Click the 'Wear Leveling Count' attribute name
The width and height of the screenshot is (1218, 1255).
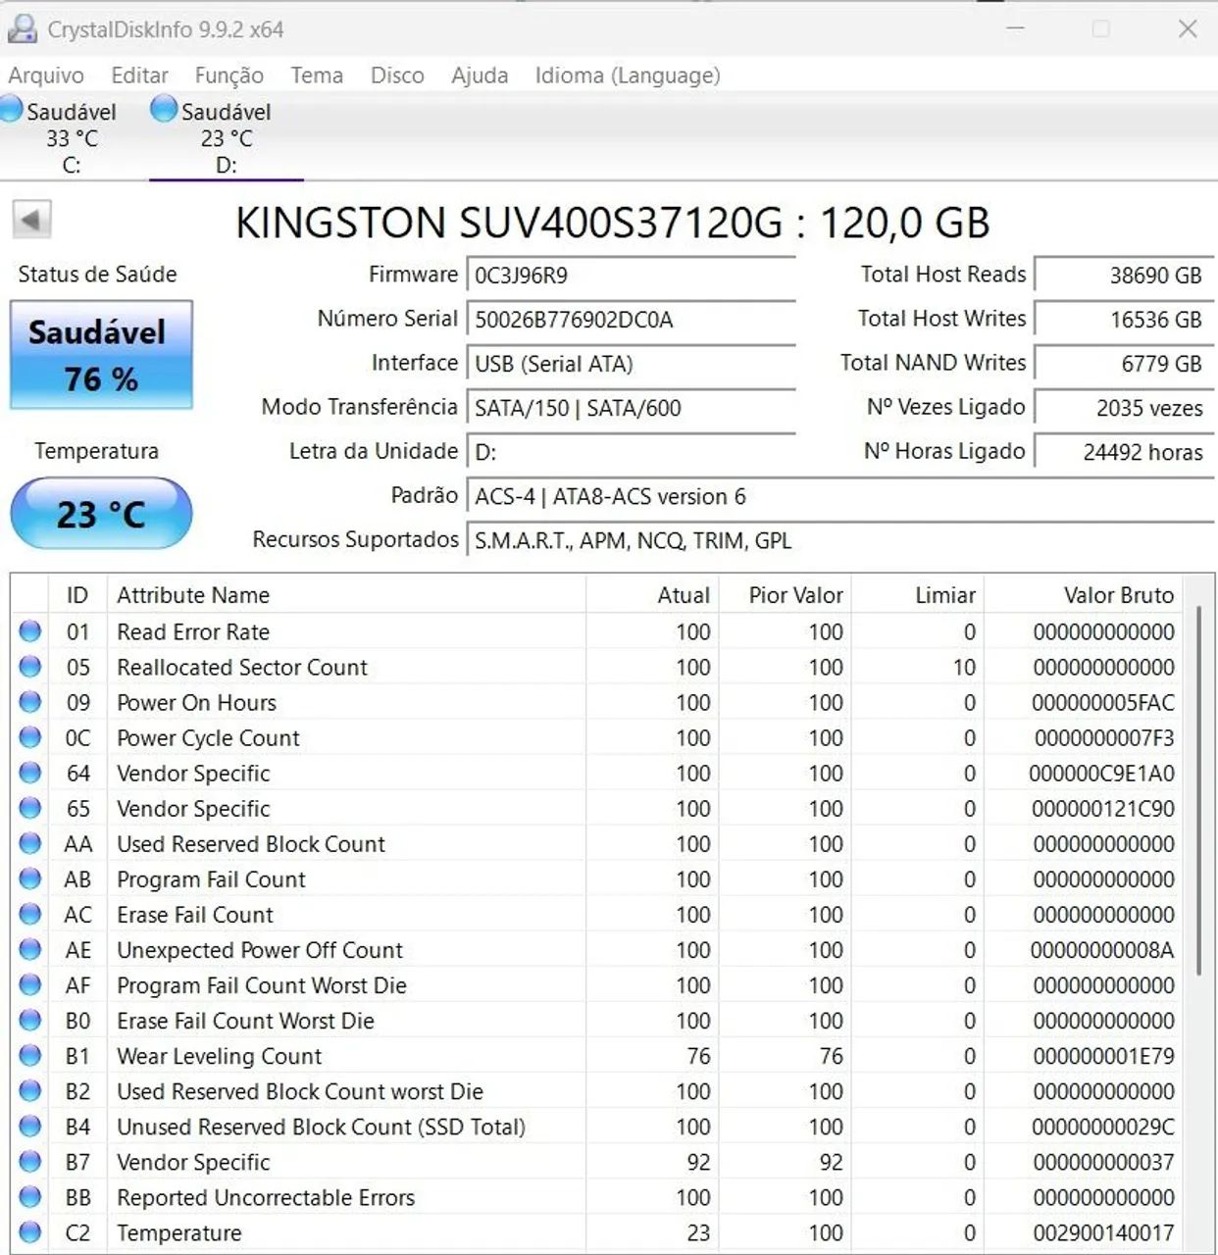[219, 1056]
